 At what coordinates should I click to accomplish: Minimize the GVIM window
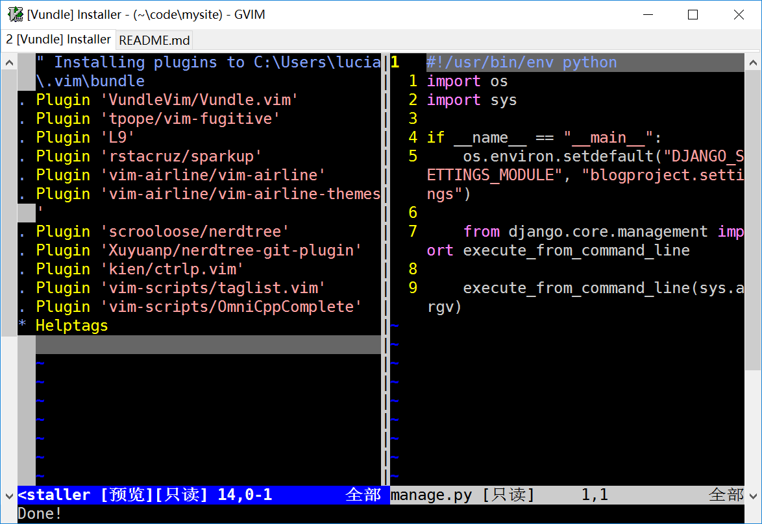(648, 14)
